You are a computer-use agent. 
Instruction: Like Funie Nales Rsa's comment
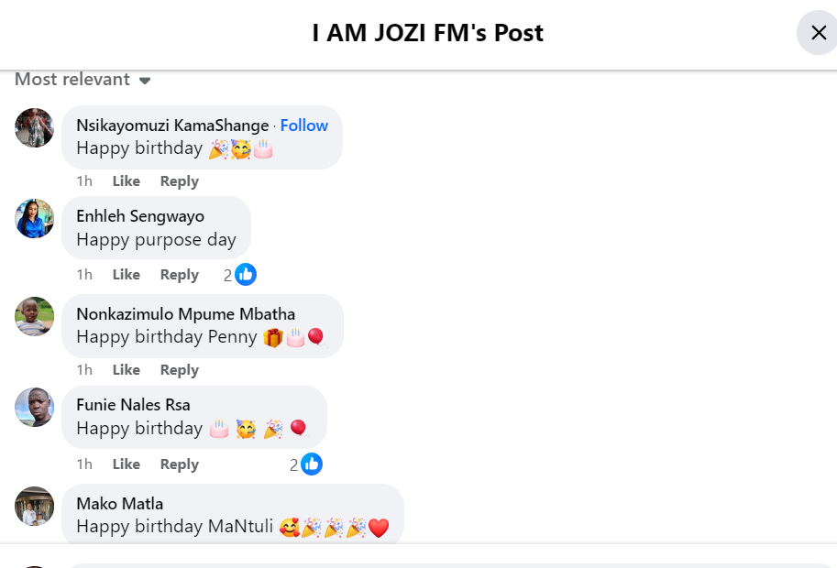tap(126, 464)
